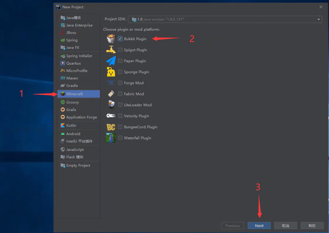The width and height of the screenshot is (329, 233).
Task: Check the Forge Mod checkbox
Action: pos(120,83)
